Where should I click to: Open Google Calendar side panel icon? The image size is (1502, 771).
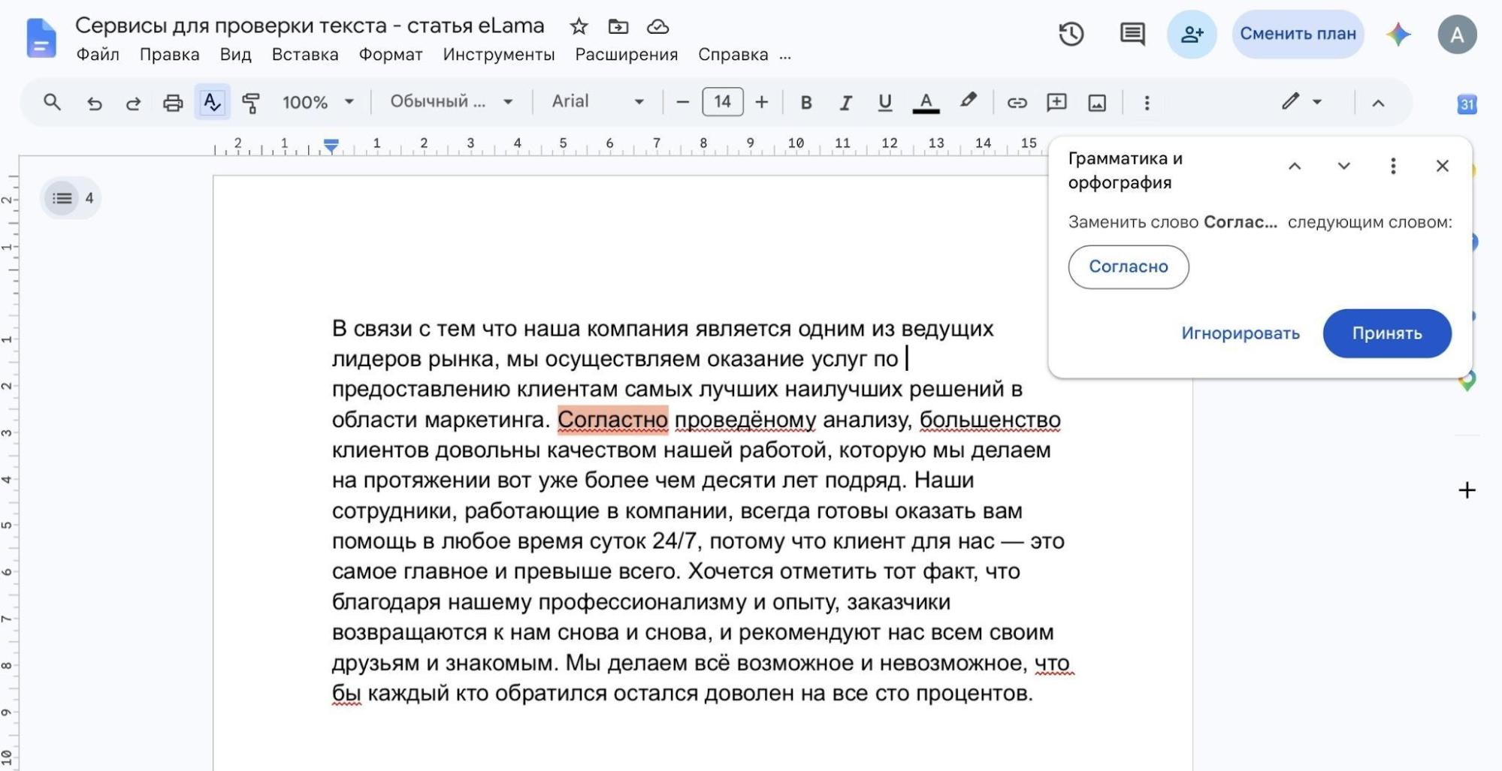pyautogui.click(x=1467, y=104)
